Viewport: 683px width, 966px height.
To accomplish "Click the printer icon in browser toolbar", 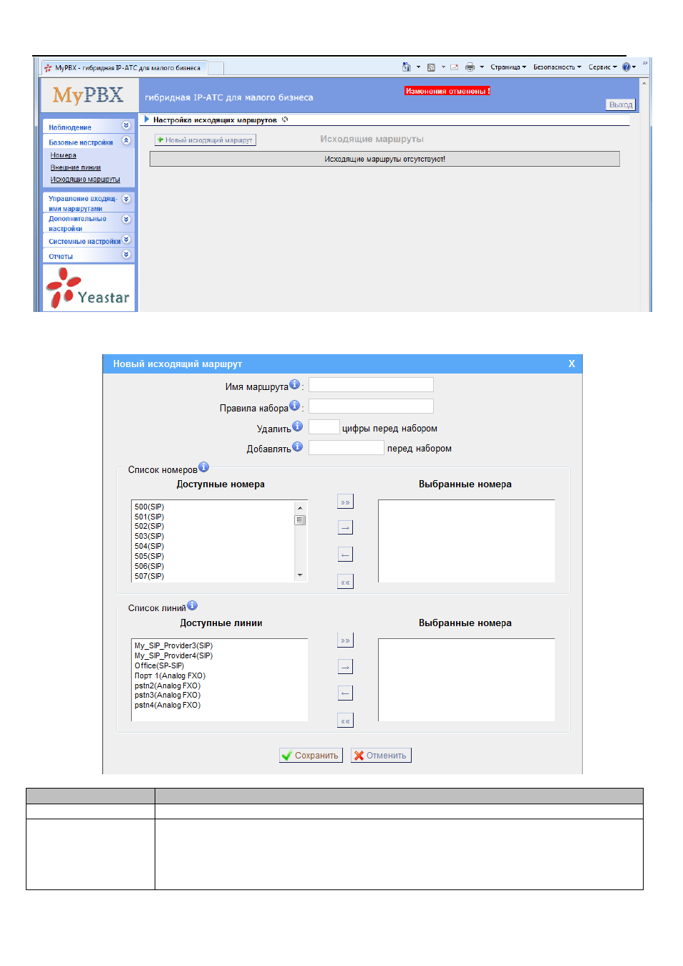I will (470, 67).
